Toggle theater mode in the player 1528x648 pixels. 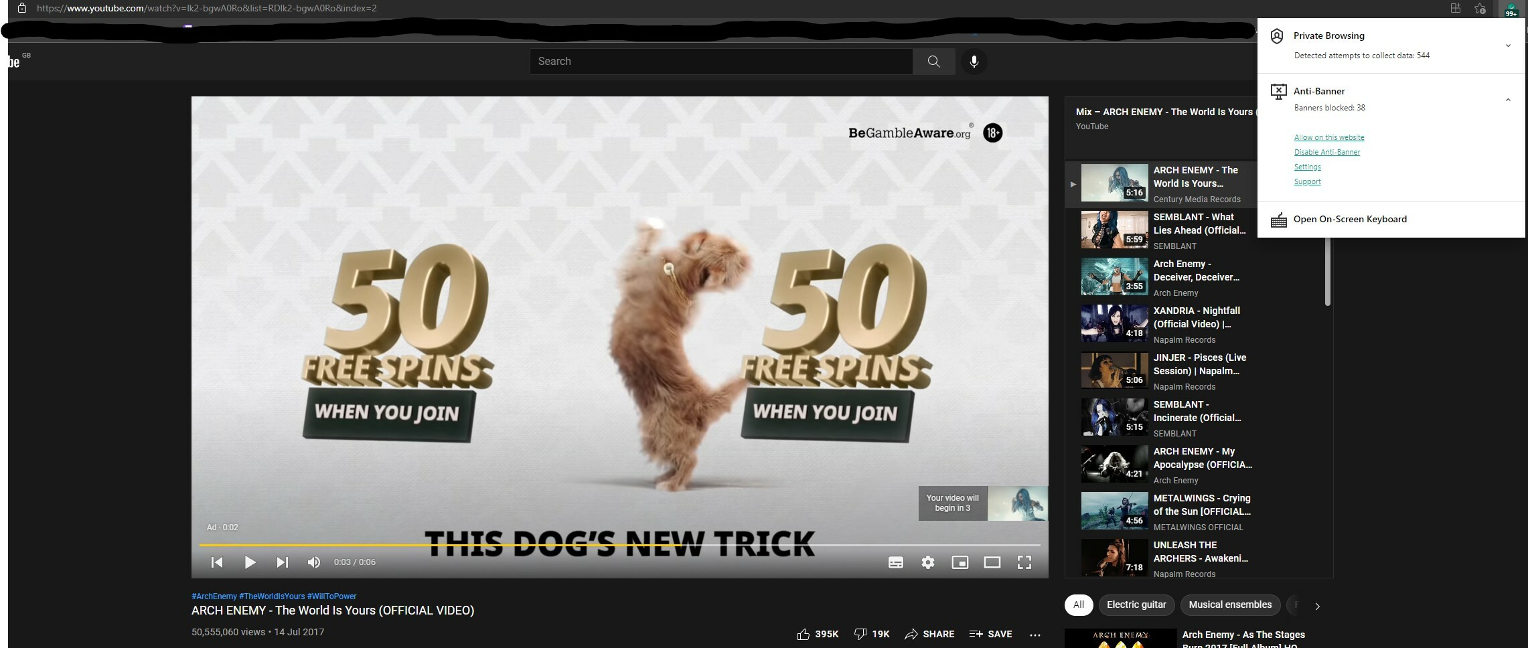pos(992,562)
